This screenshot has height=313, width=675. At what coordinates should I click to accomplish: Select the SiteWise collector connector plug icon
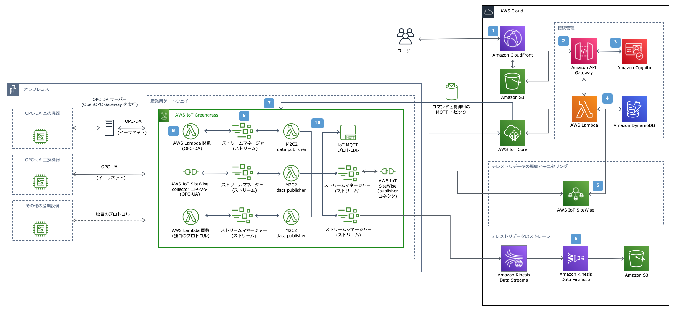click(x=191, y=172)
